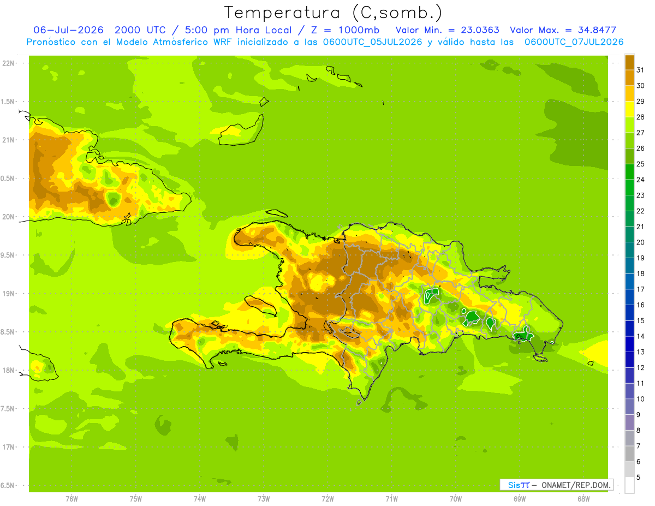Image resolution: width=655 pixels, height=506 pixels.
Task: Click the valid-until time "0600UTC_07JUL2026"
Action: pos(574,42)
